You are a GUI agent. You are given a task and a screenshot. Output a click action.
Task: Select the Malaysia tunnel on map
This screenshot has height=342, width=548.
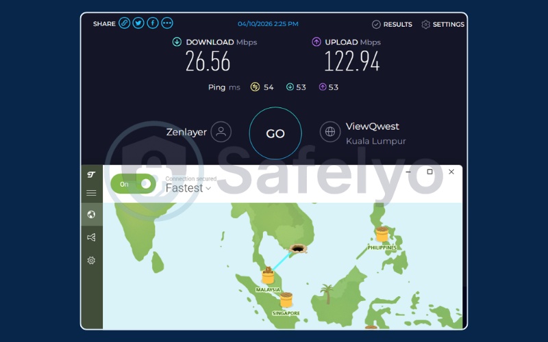[x=268, y=276]
